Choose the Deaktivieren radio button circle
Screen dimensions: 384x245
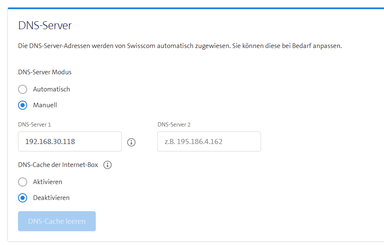tap(23, 198)
